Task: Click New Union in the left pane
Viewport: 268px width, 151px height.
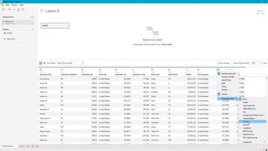Action: coord(11,39)
